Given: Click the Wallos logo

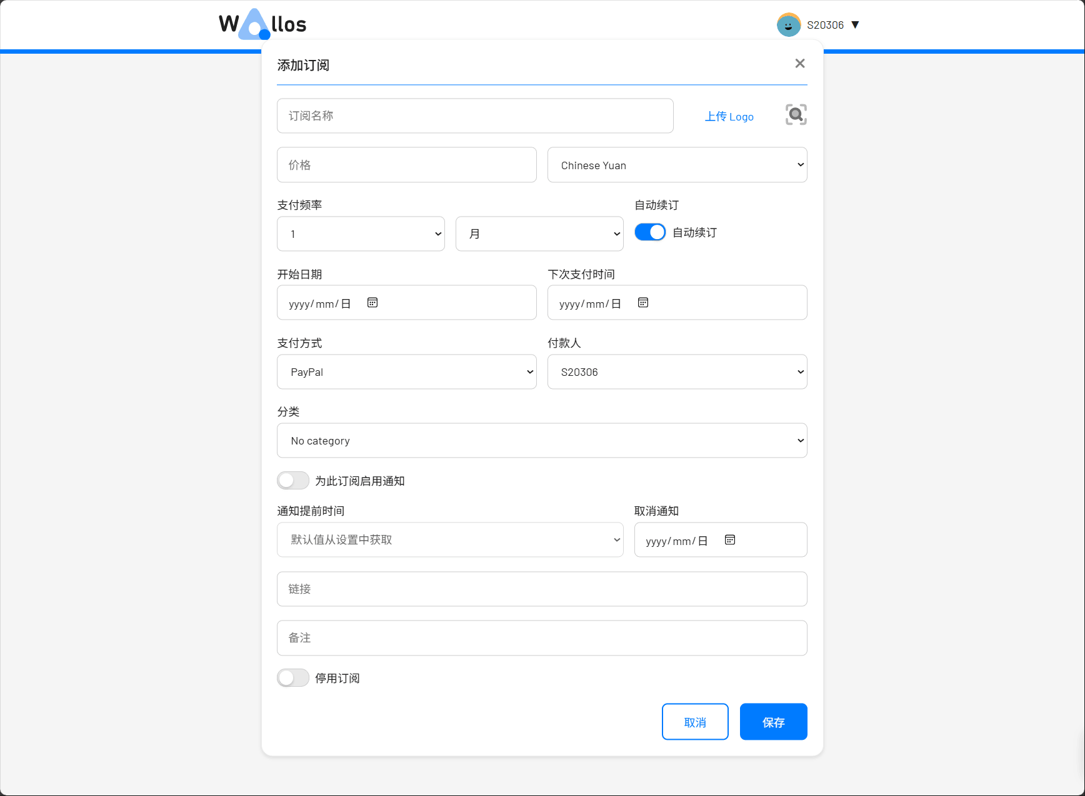Looking at the screenshot, I should point(262,25).
